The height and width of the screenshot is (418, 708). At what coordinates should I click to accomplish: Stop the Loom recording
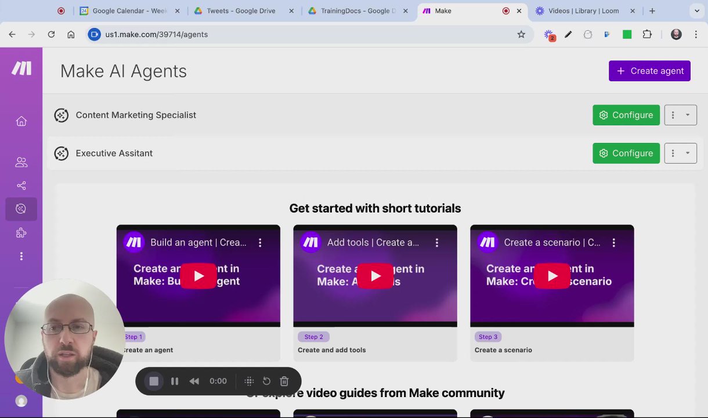click(154, 381)
